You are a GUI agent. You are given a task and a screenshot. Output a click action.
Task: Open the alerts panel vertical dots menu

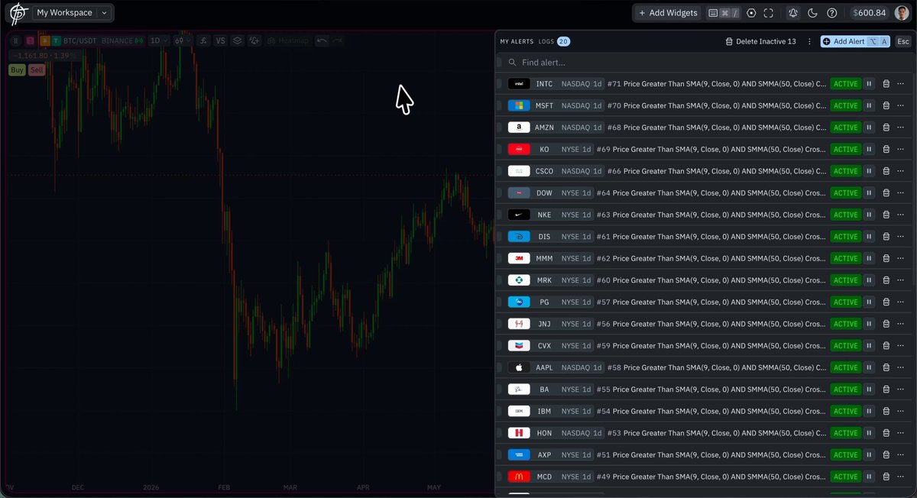click(809, 41)
